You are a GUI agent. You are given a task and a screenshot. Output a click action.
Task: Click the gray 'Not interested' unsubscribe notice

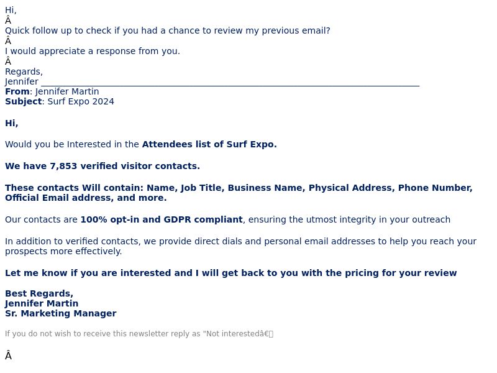pos(139,334)
